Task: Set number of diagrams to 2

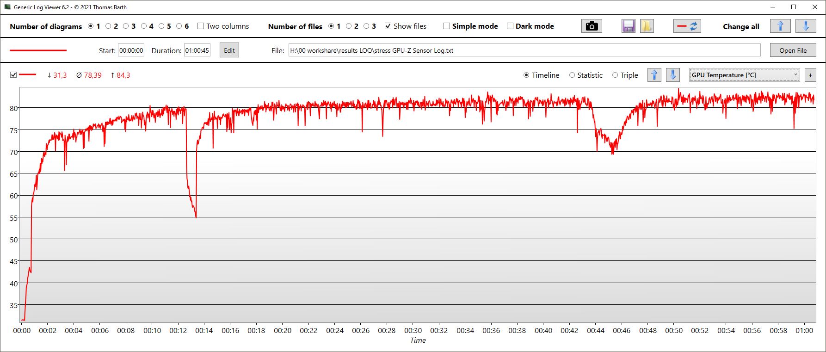Action: [x=108, y=26]
